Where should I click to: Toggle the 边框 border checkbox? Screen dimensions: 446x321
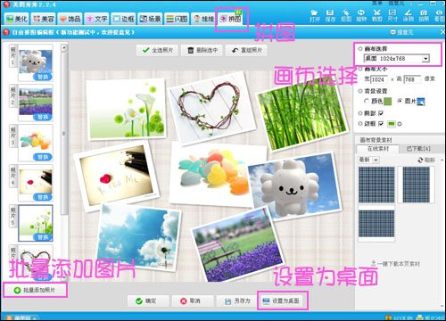click(381, 124)
